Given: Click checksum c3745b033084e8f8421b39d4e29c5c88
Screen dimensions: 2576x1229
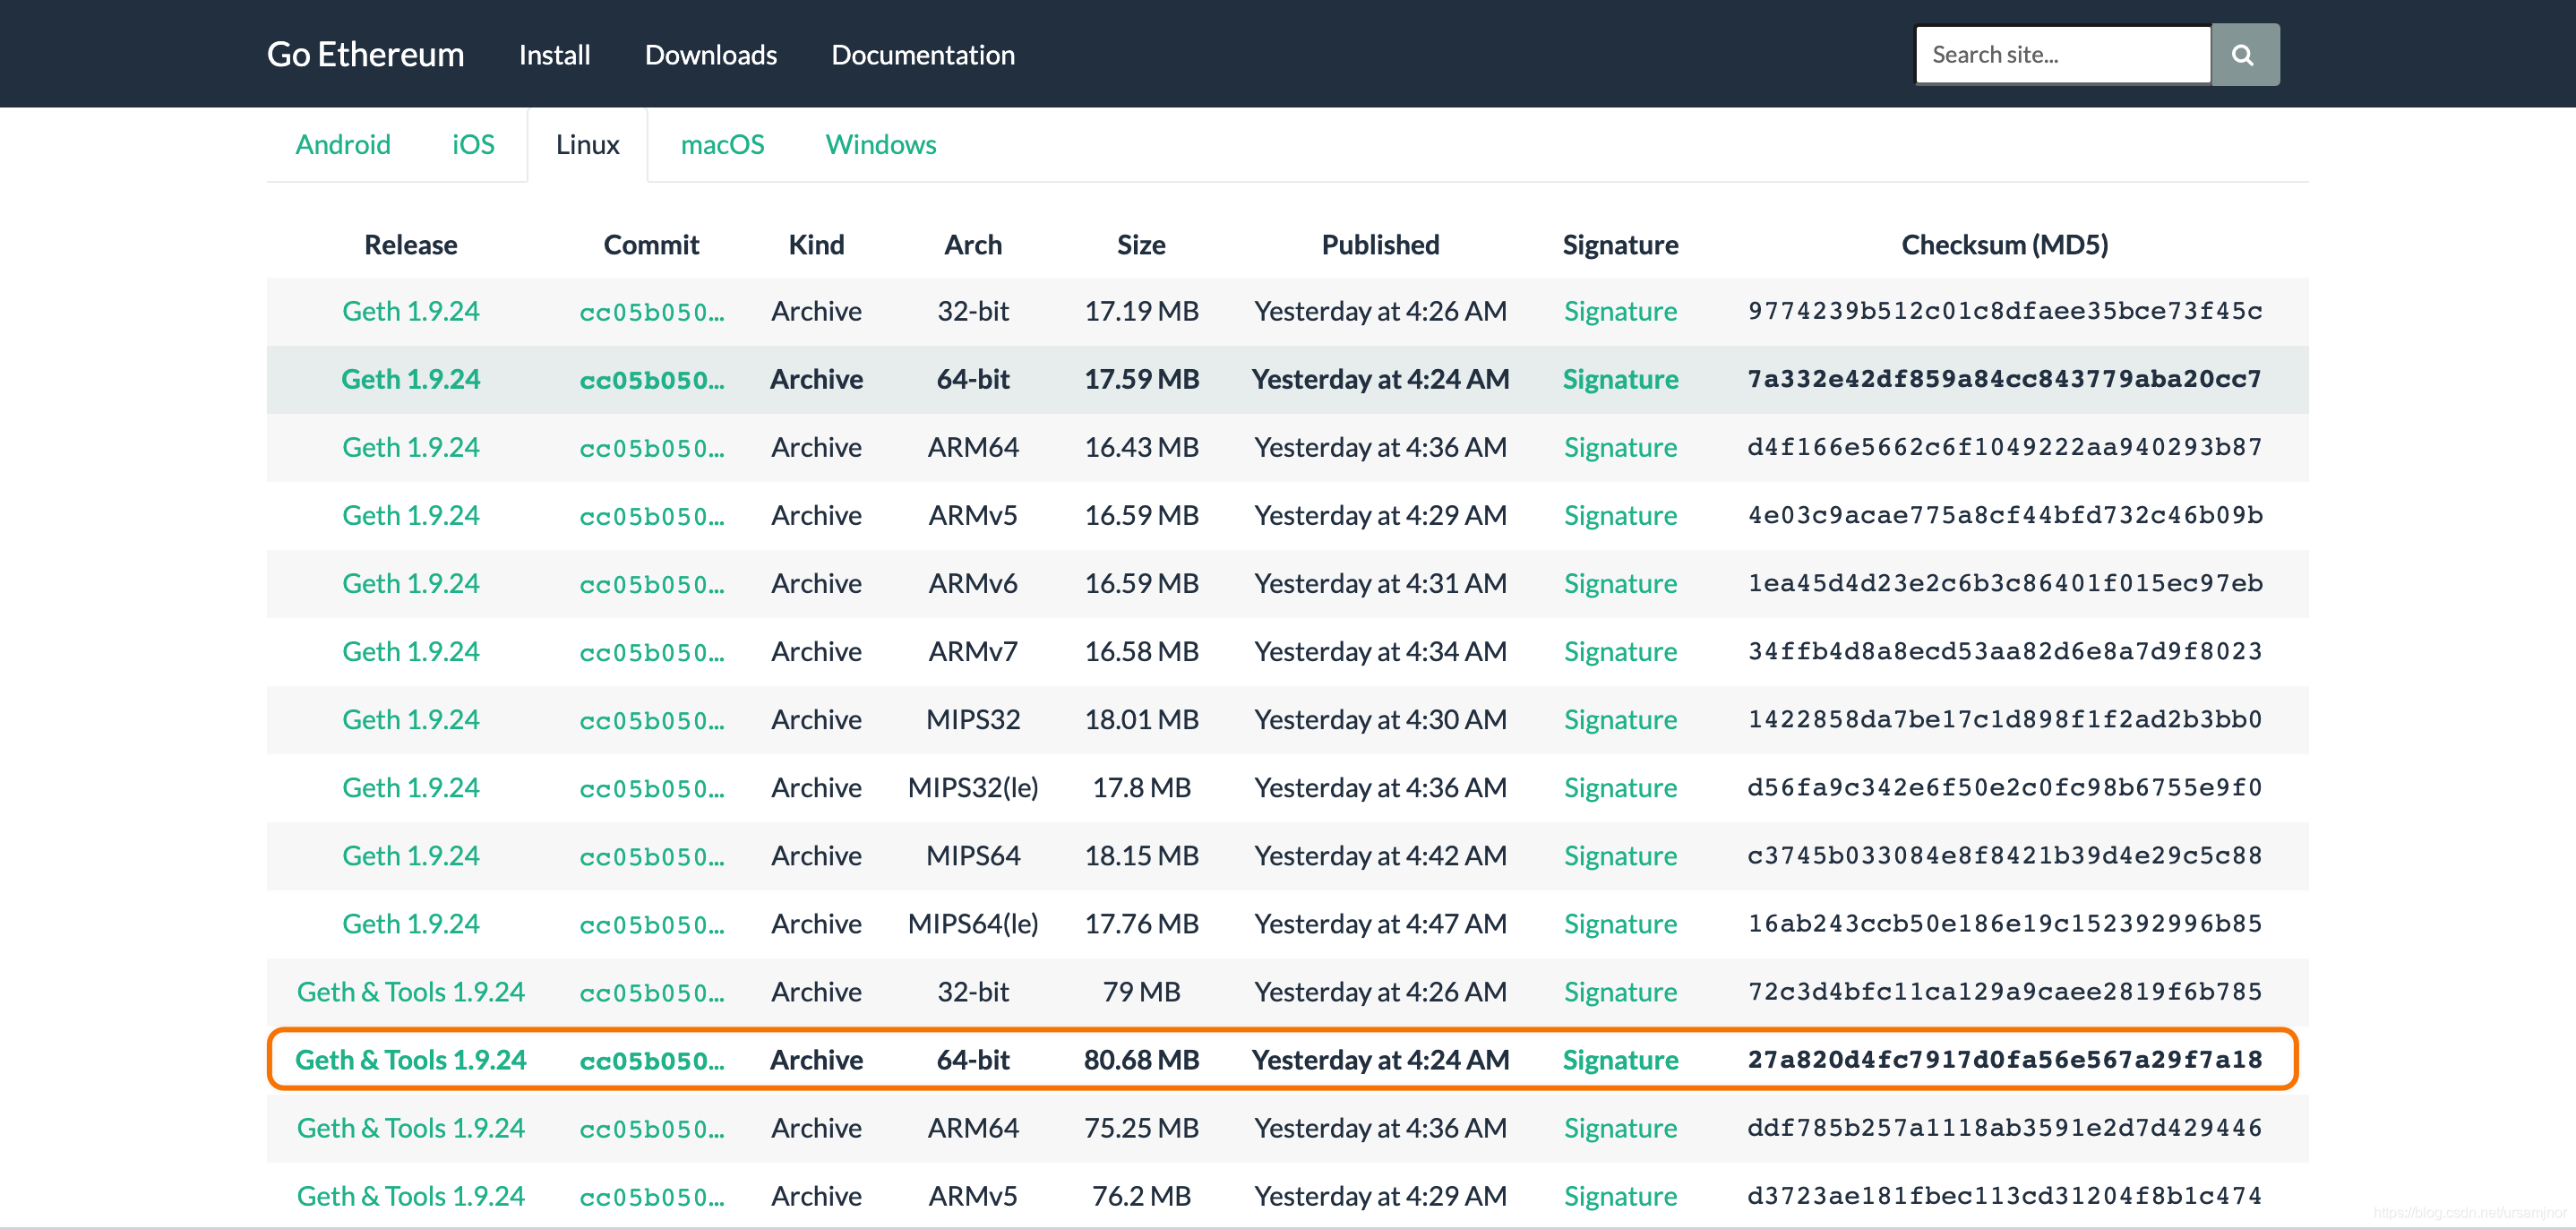Looking at the screenshot, I should pyautogui.click(x=2004, y=855).
